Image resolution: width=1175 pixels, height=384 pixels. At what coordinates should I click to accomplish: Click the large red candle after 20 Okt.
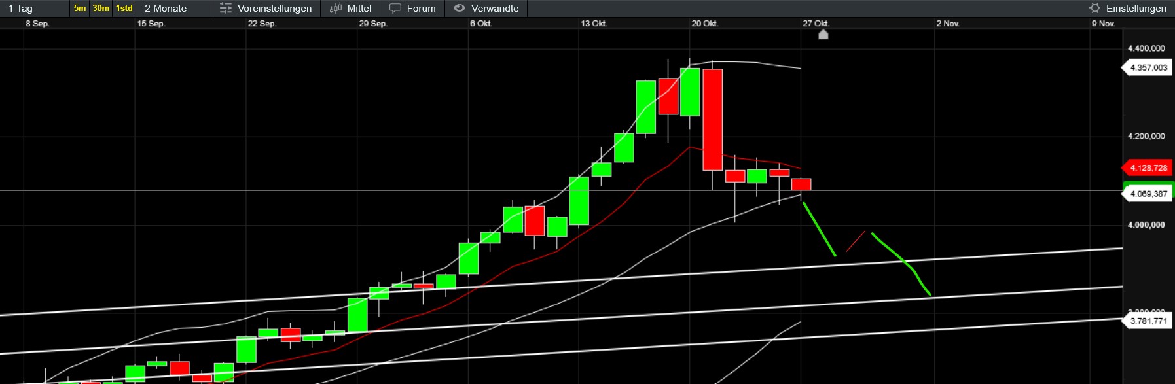(x=712, y=120)
